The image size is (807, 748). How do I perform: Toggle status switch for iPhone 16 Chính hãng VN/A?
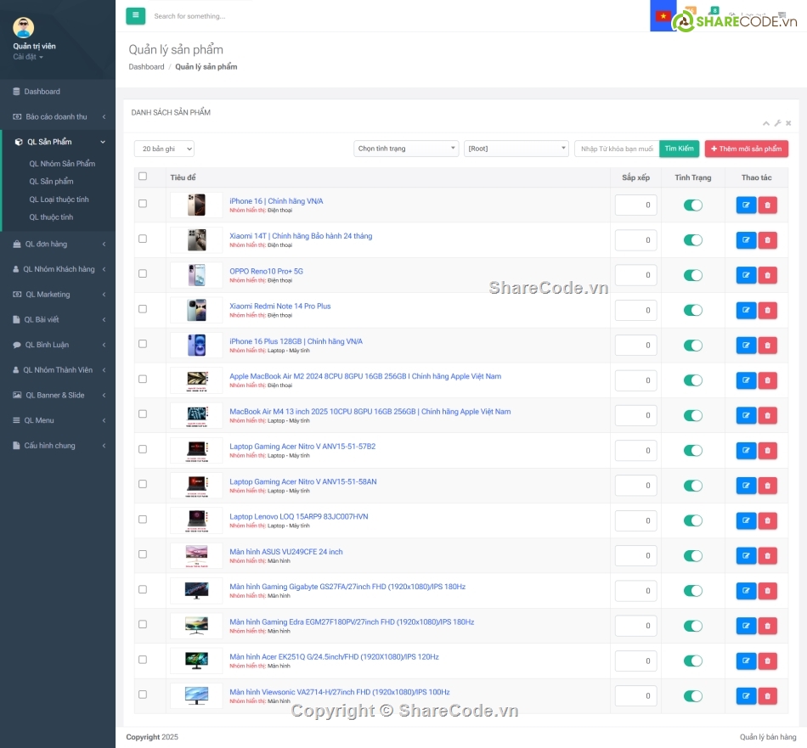[x=692, y=205]
